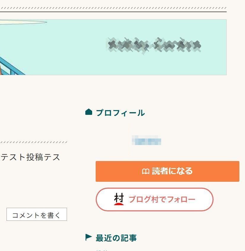The width and height of the screenshot is (245, 251).
Task: Expand the プロフィール section header
Action: (120, 112)
